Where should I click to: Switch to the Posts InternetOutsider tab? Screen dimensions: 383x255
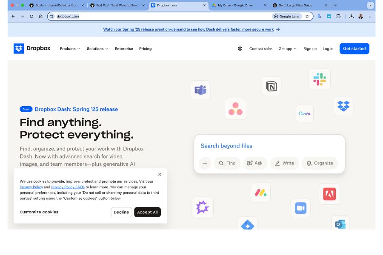(x=57, y=5)
